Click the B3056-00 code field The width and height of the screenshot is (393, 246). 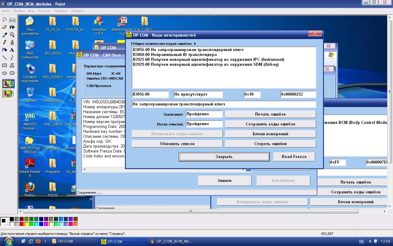[x=150, y=94]
